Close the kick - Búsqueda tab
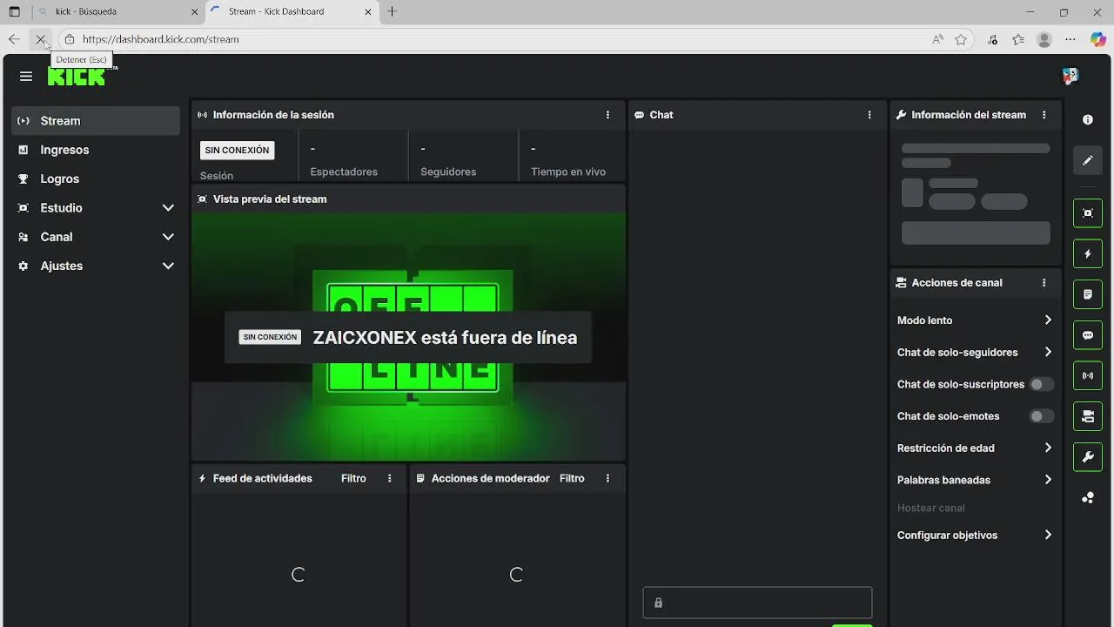The width and height of the screenshot is (1114, 627). click(194, 12)
